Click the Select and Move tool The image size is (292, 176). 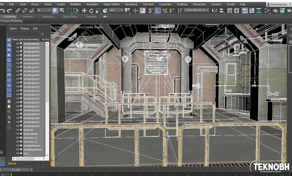(84, 11)
